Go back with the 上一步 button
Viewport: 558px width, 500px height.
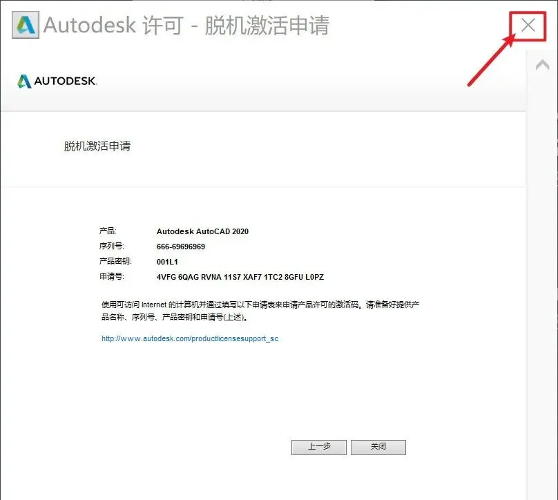319,447
